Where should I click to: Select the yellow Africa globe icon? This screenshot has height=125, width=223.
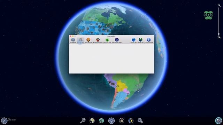92,120
